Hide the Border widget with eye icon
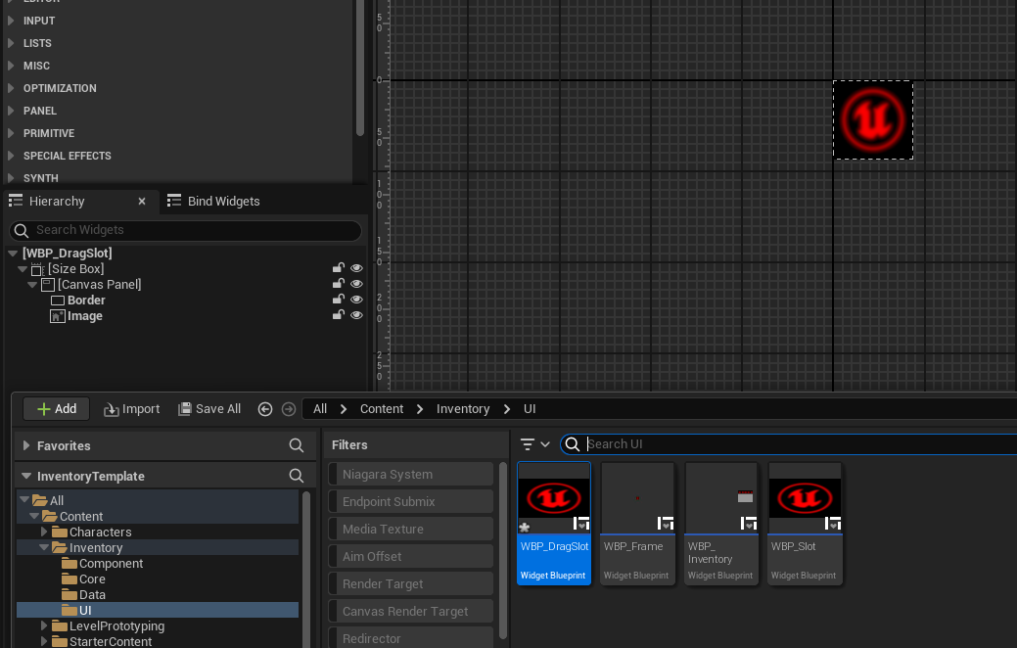Screen dimensions: 1017x648 click(x=356, y=299)
